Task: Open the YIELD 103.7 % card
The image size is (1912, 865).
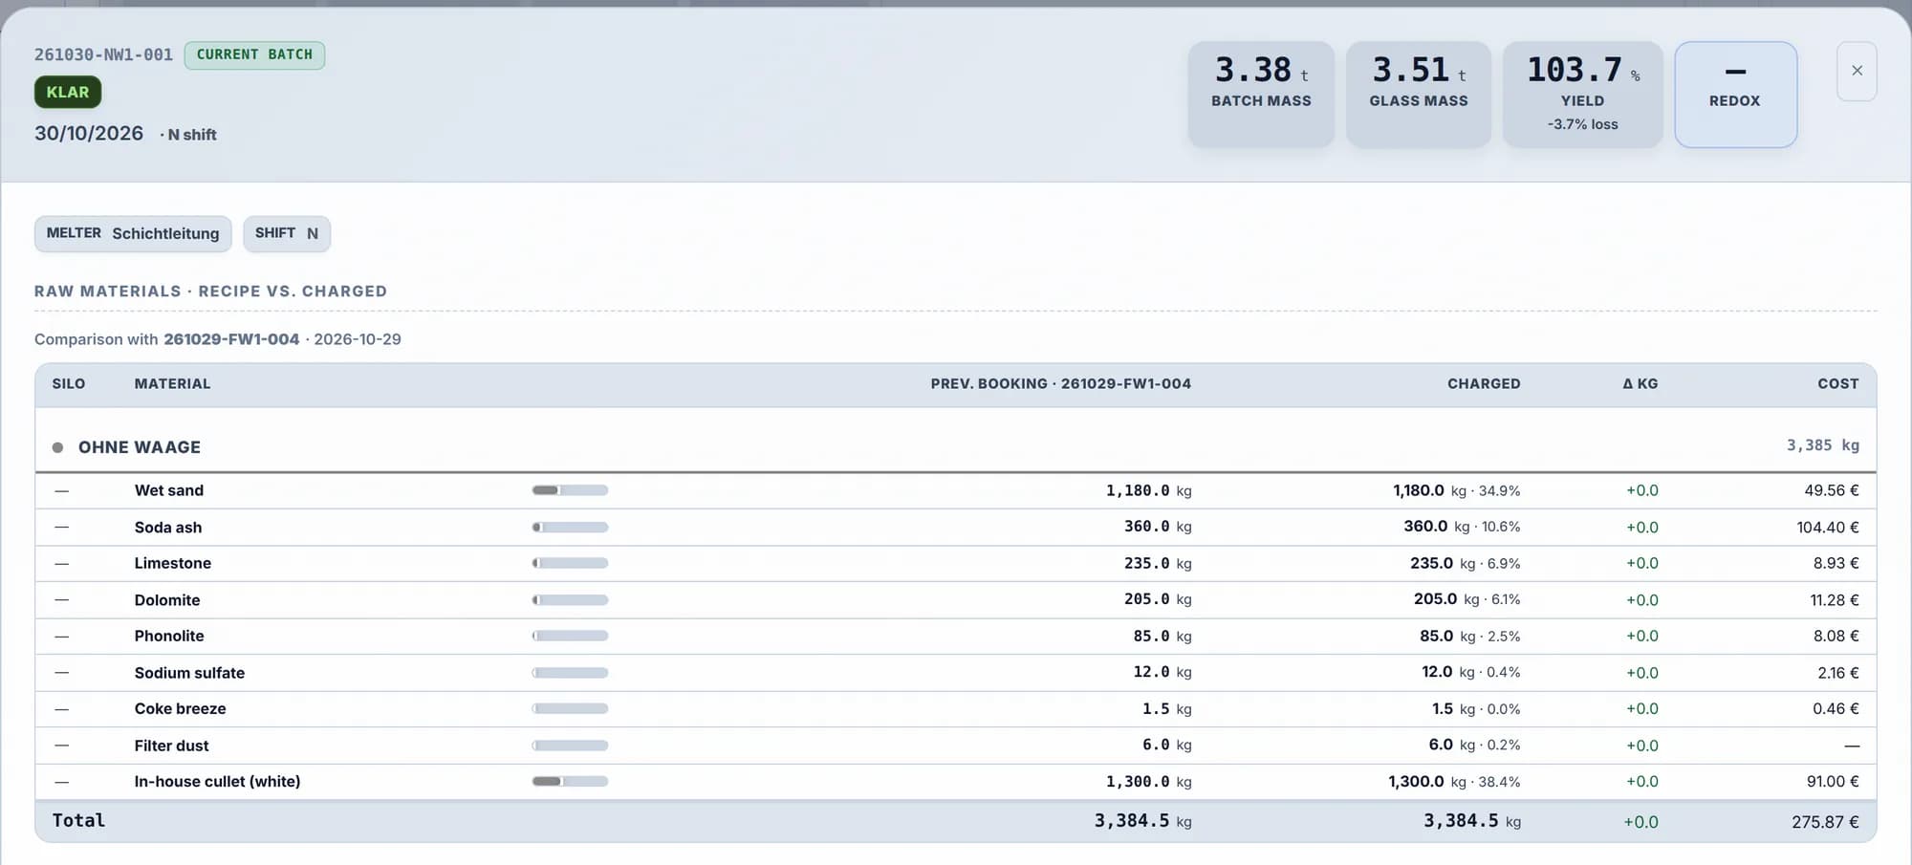Action: [1583, 94]
